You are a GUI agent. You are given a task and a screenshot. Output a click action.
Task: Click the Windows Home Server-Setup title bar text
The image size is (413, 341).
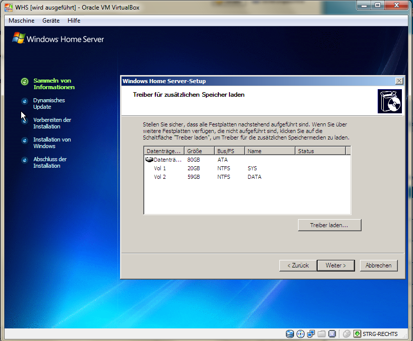tap(164, 81)
